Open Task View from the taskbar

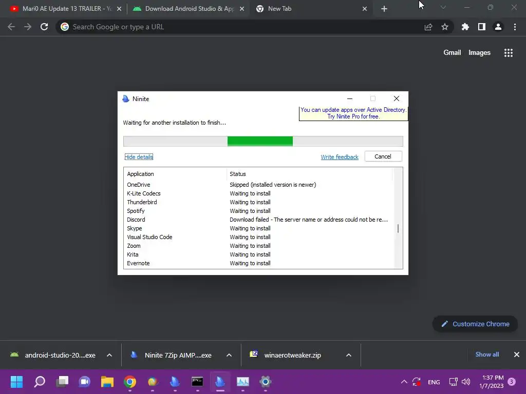tap(62, 382)
